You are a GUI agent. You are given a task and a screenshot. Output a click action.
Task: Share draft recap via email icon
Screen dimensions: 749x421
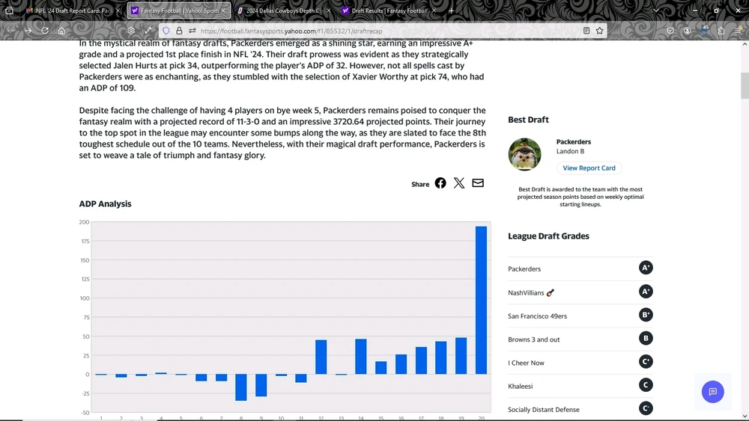tap(478, 183)
